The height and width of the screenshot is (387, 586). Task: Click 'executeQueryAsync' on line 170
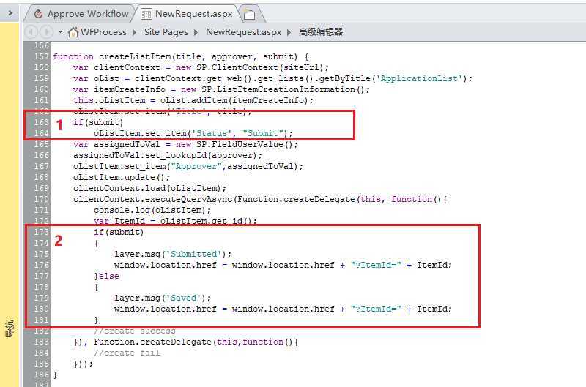tap(188, 199)
